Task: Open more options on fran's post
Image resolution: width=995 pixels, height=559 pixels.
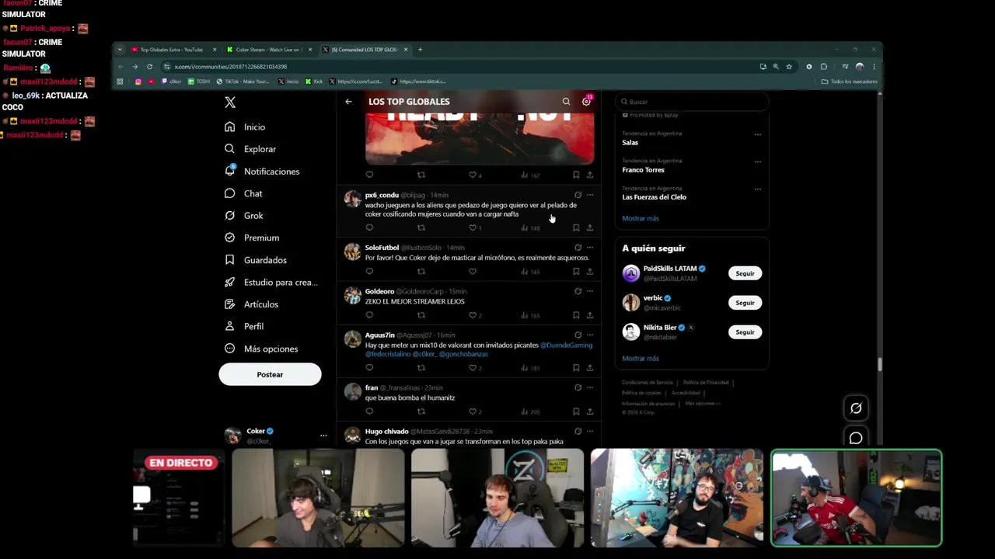Action: (590, 387)
